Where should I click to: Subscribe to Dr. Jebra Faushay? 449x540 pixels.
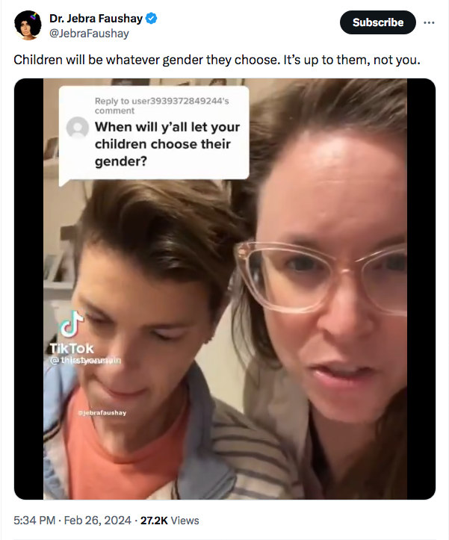tap(378, 22)
